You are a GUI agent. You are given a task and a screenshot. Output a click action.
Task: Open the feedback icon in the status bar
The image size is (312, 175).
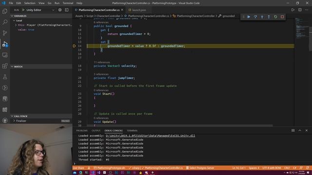(301, 168)
